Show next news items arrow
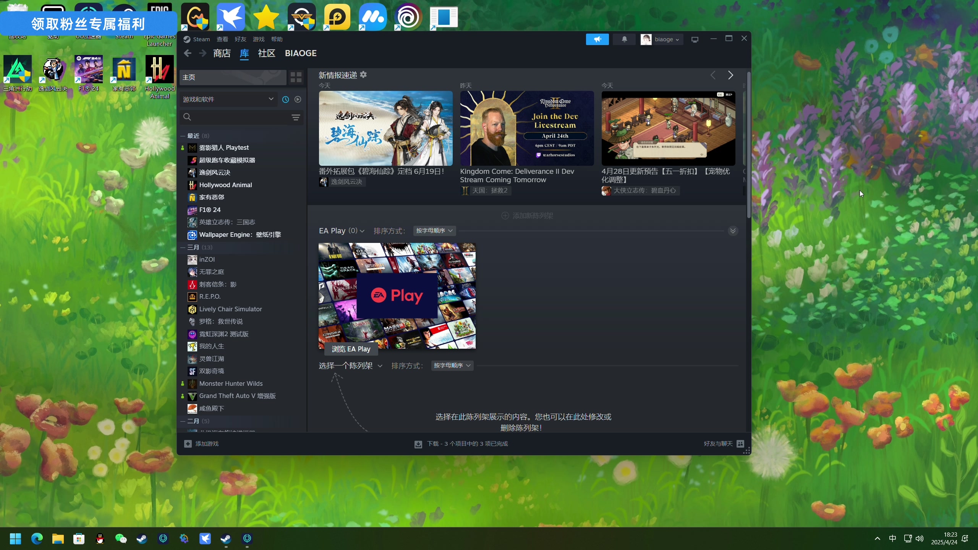978x550 pixels. coord(730,75)
